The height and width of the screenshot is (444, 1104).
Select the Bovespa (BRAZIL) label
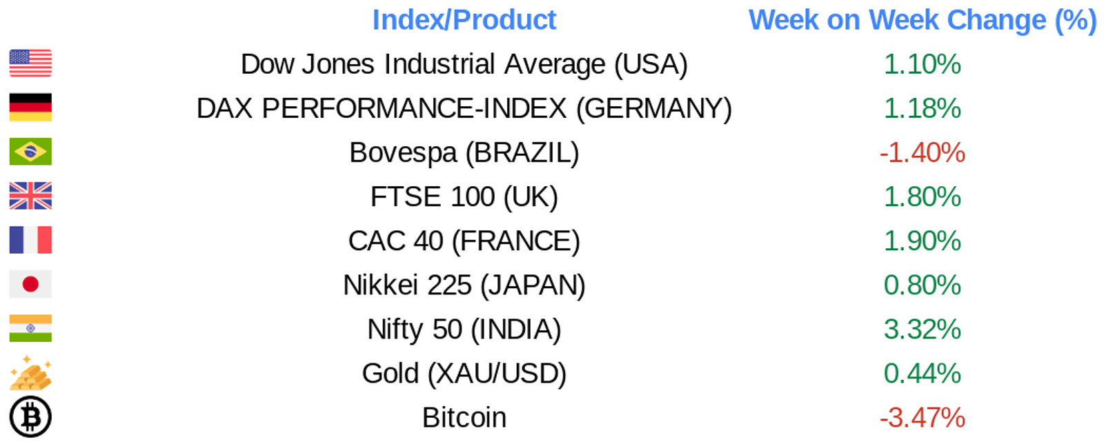464,152
